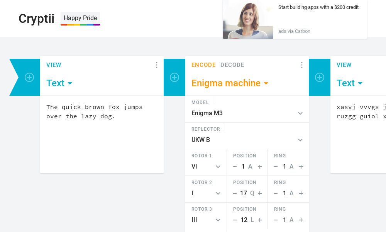Click the plus icon between Text and Enigma bricks
Screen dimensions: 386x232
174,77
